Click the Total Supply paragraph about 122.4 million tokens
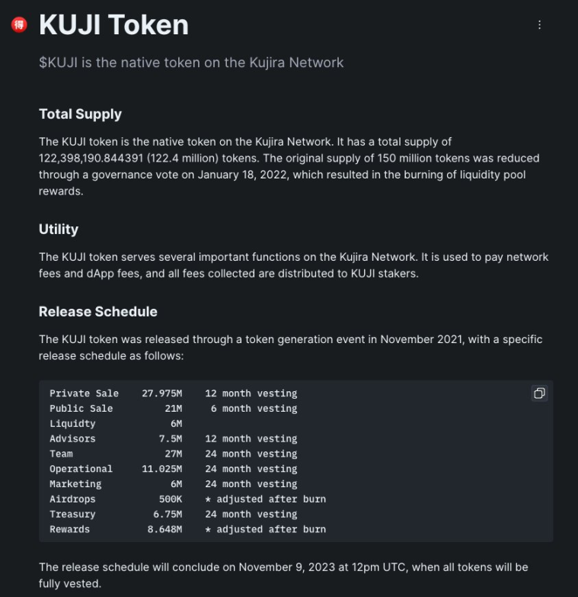 coord(289,166)
